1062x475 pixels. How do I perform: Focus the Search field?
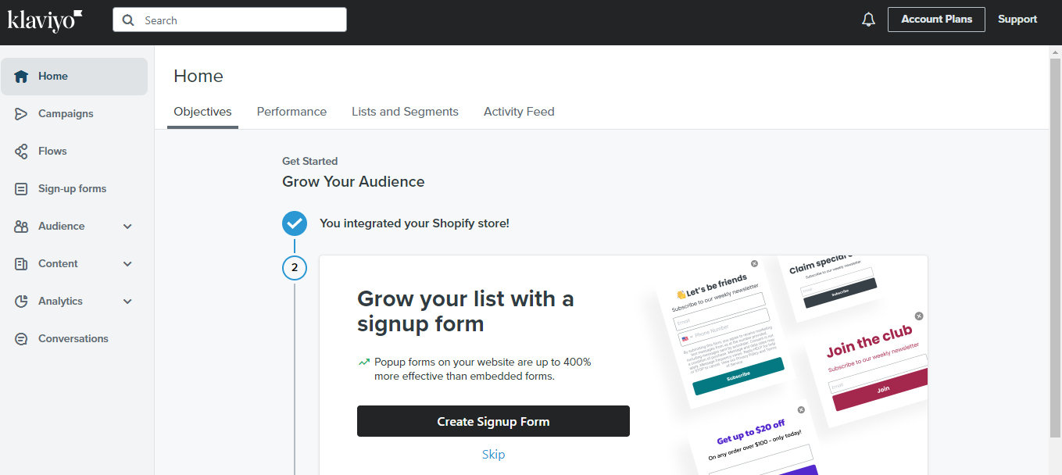coord(230,20)
